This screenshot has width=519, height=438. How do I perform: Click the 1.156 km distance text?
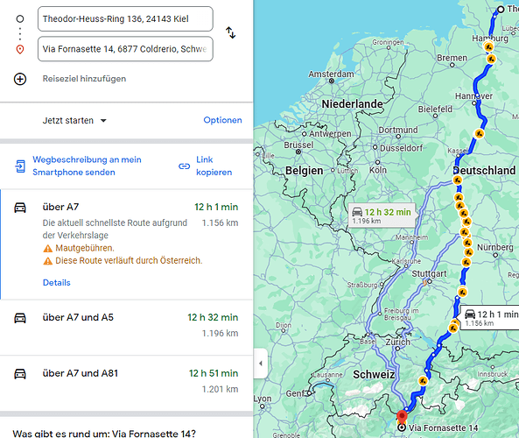(220, 223)
